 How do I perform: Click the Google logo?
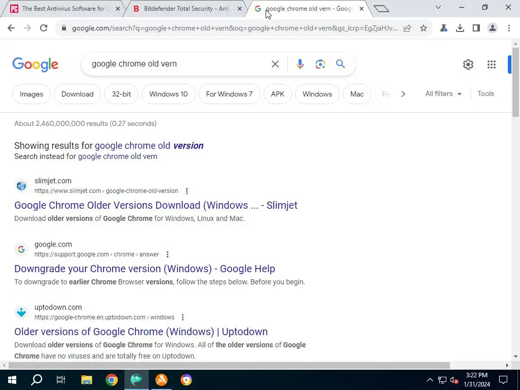35,64
